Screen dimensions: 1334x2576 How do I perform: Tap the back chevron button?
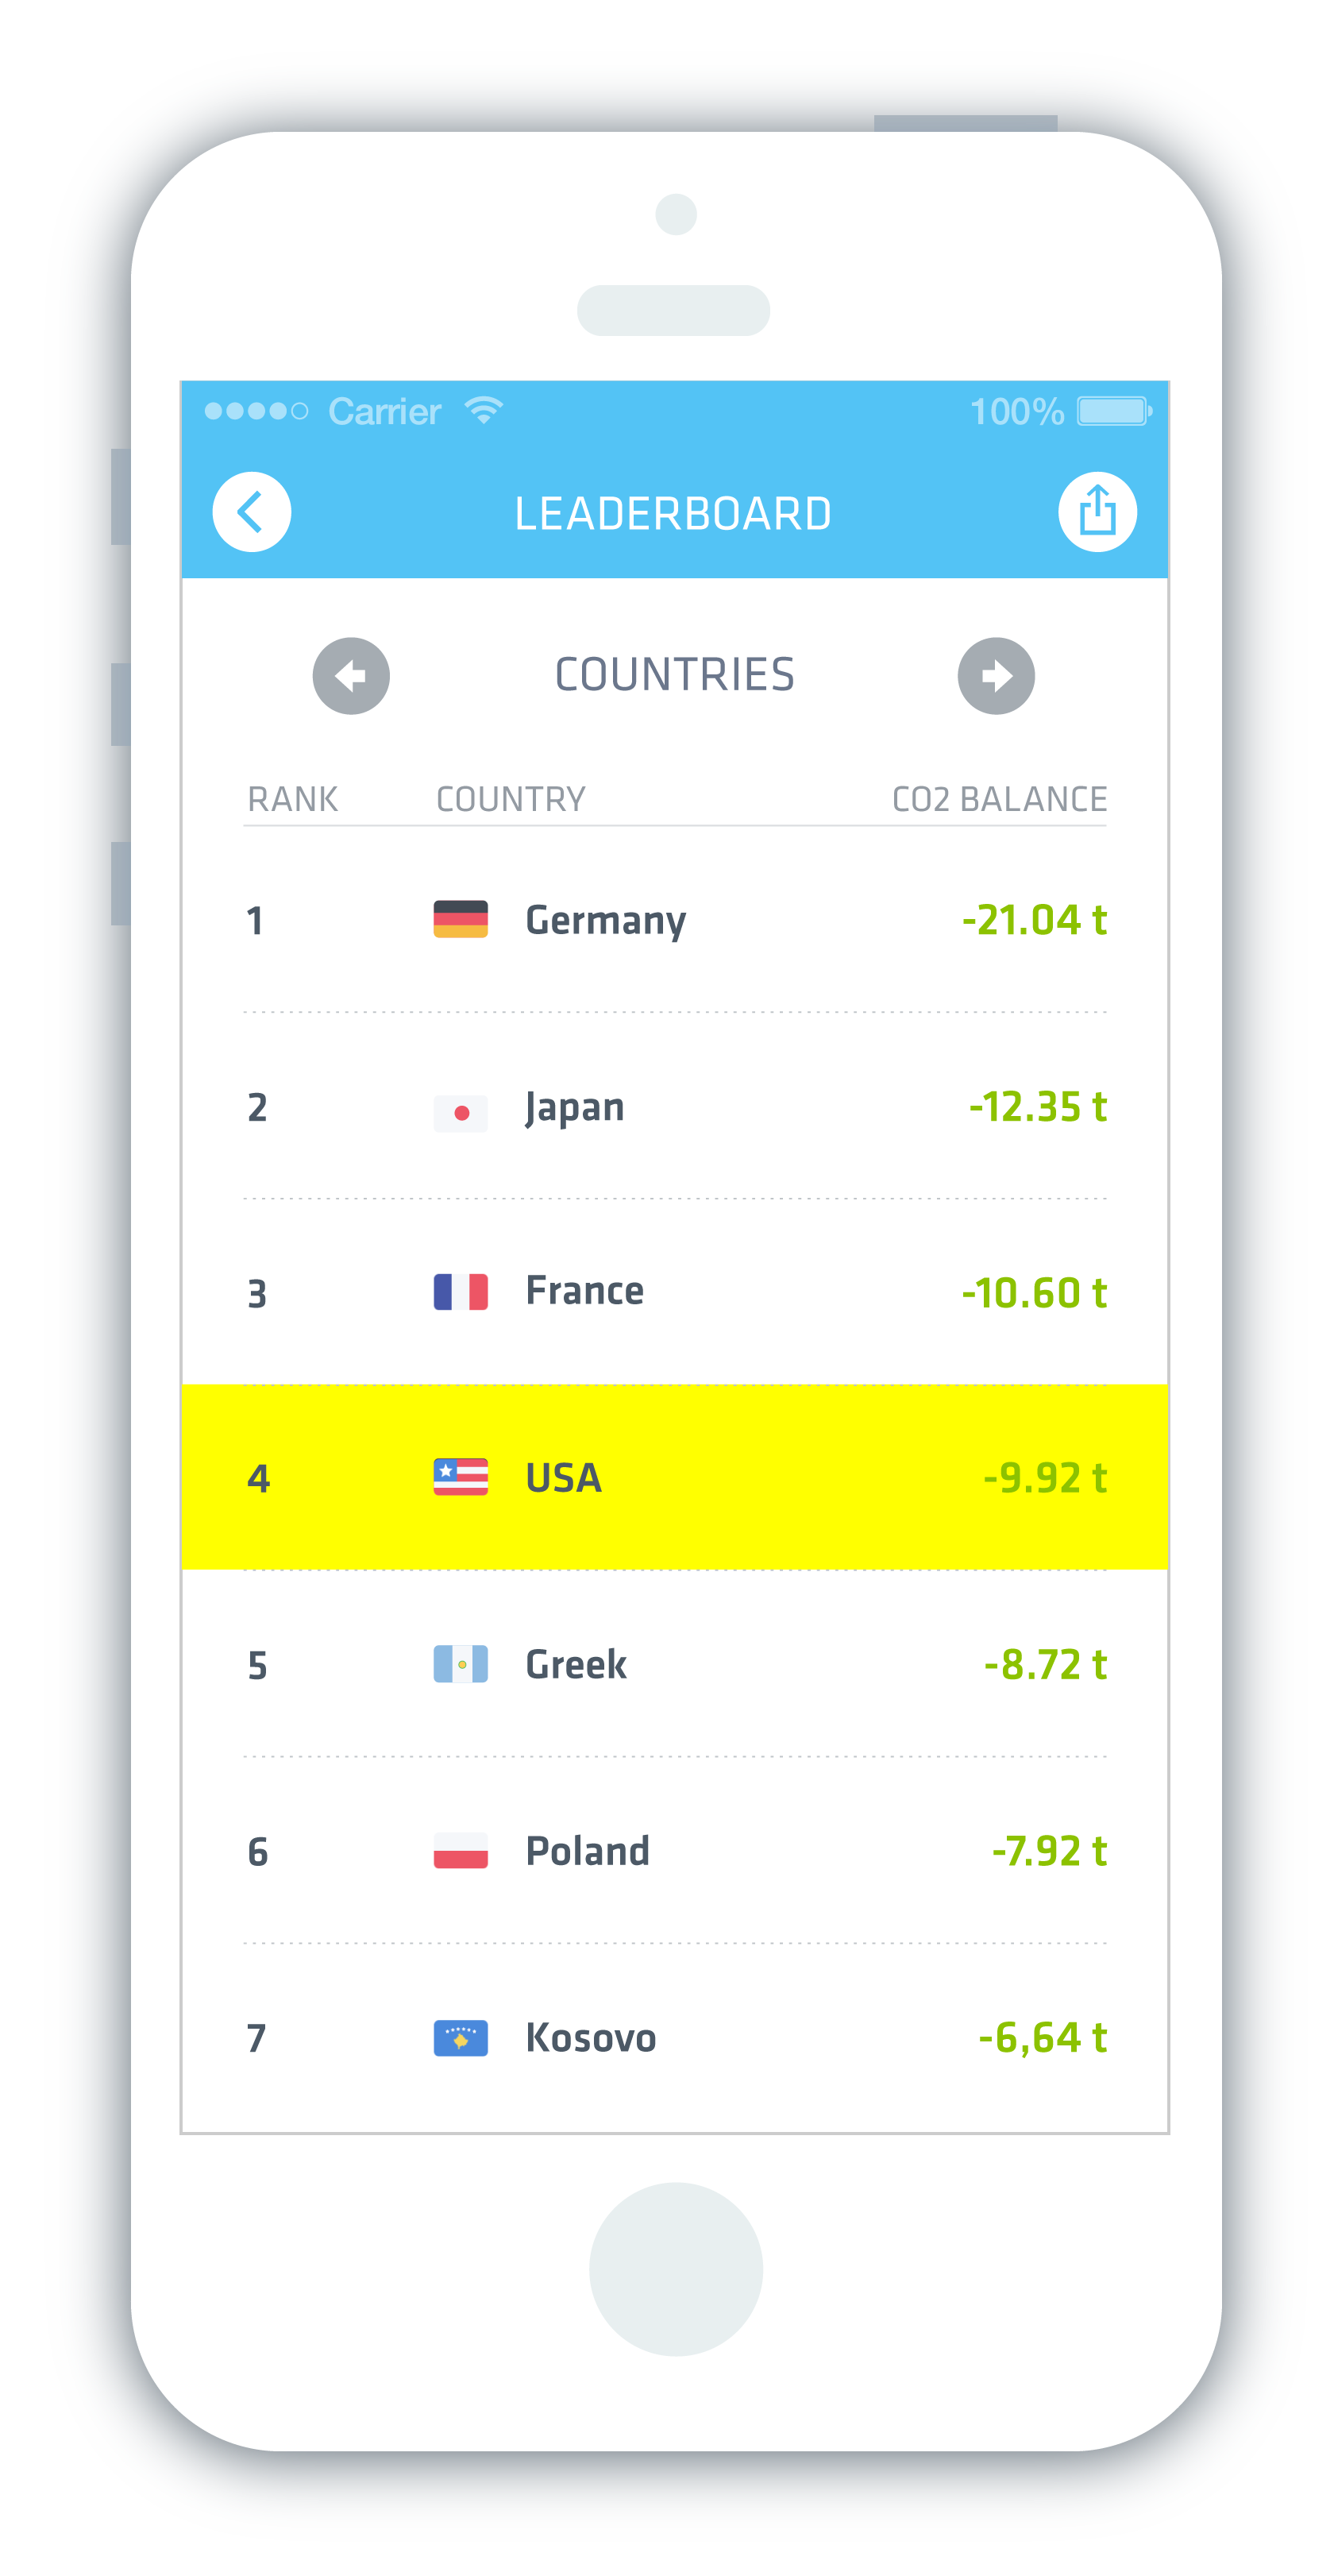pyautogui.click(x=251, y=512)
